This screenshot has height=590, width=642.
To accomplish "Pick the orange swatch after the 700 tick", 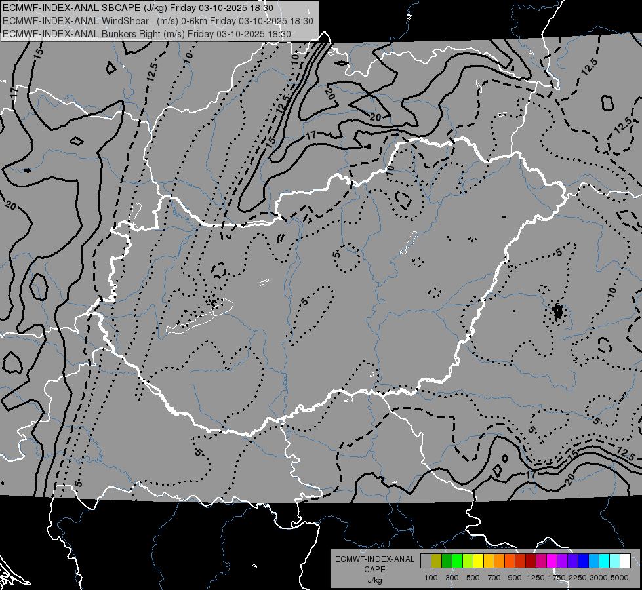I will (500, 561).
